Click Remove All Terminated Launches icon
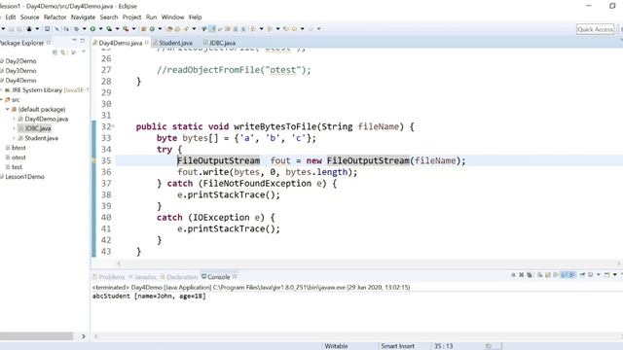 530,274
